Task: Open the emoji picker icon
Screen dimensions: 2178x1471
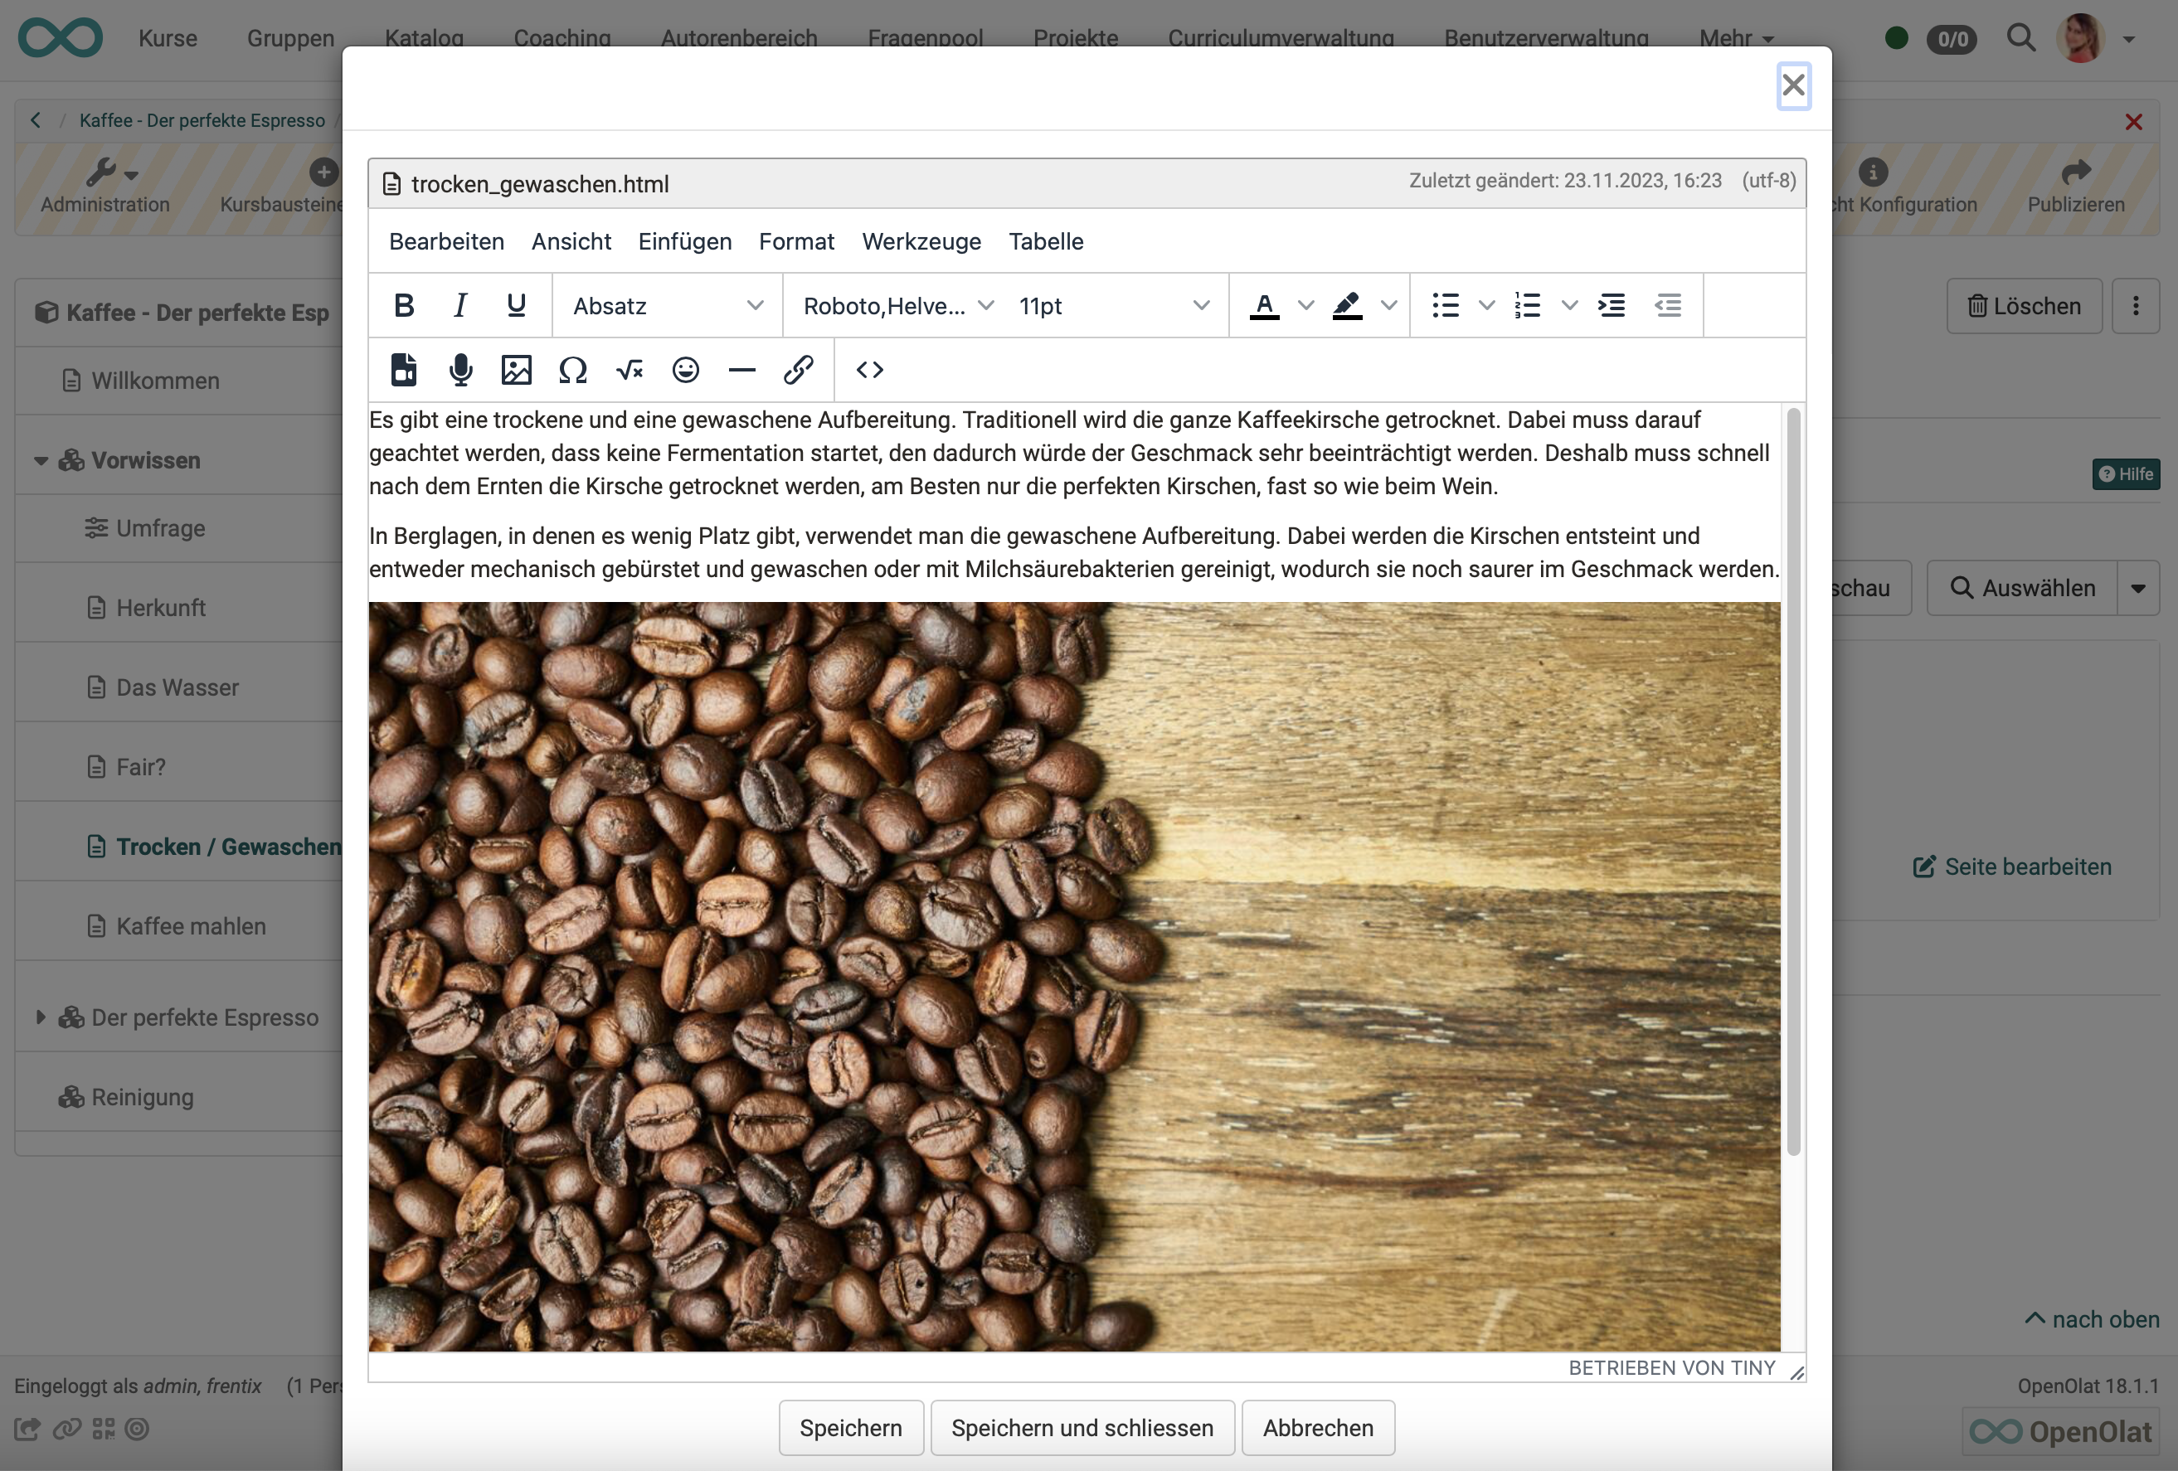Action: [685, 369]
